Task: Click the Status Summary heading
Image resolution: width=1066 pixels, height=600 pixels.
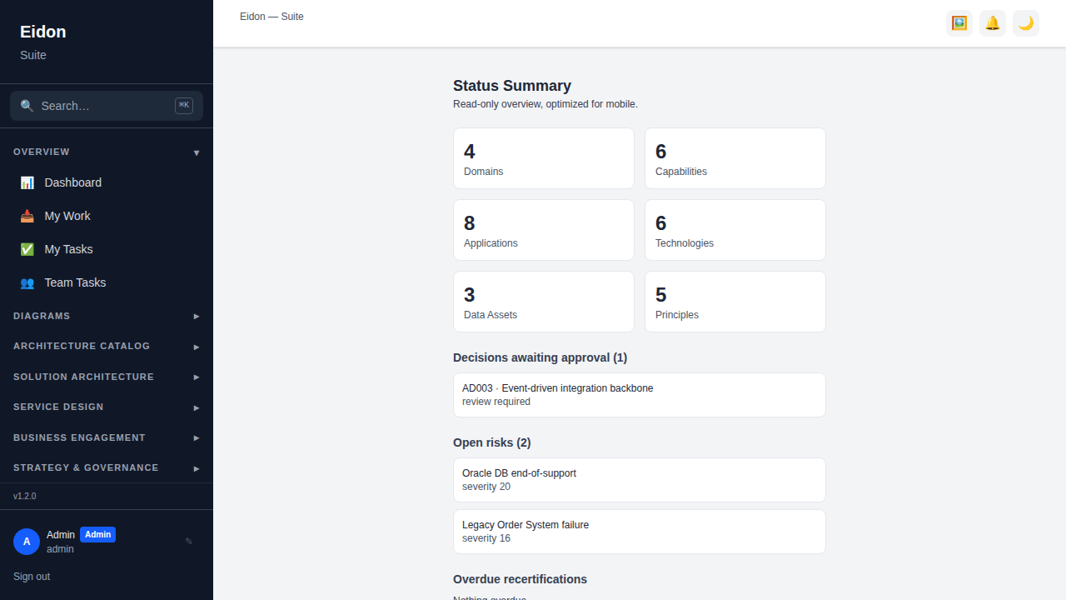Action: click(x=512, y=86)
